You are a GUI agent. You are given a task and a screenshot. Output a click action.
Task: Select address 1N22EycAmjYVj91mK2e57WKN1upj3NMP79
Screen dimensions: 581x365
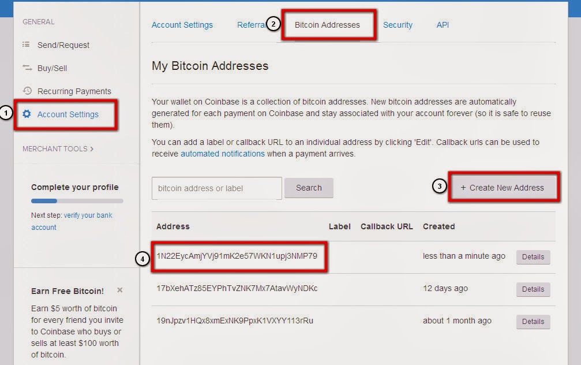point(237,256)
